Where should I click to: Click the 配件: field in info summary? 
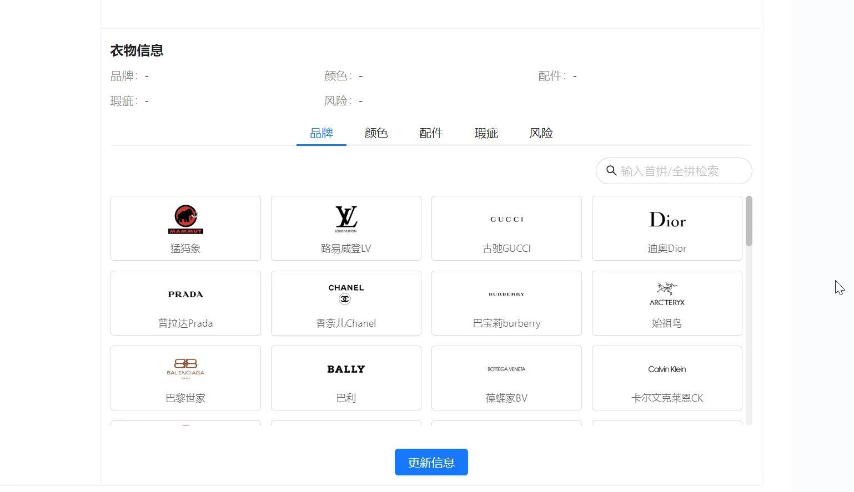[x=557, y=76]
